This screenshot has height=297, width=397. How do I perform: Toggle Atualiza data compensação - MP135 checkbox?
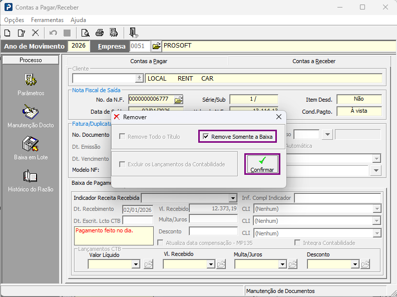click(160, 243)
